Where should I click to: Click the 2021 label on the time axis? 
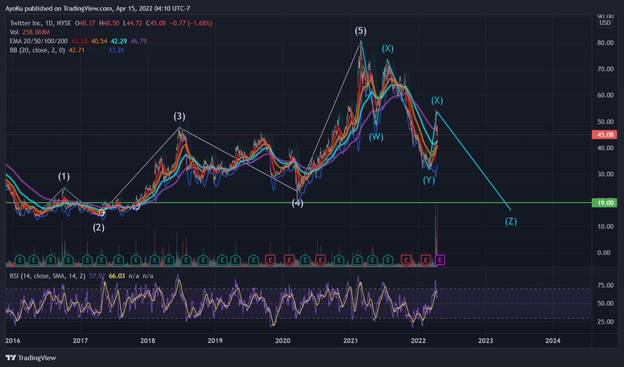click(x=351, y=341)
